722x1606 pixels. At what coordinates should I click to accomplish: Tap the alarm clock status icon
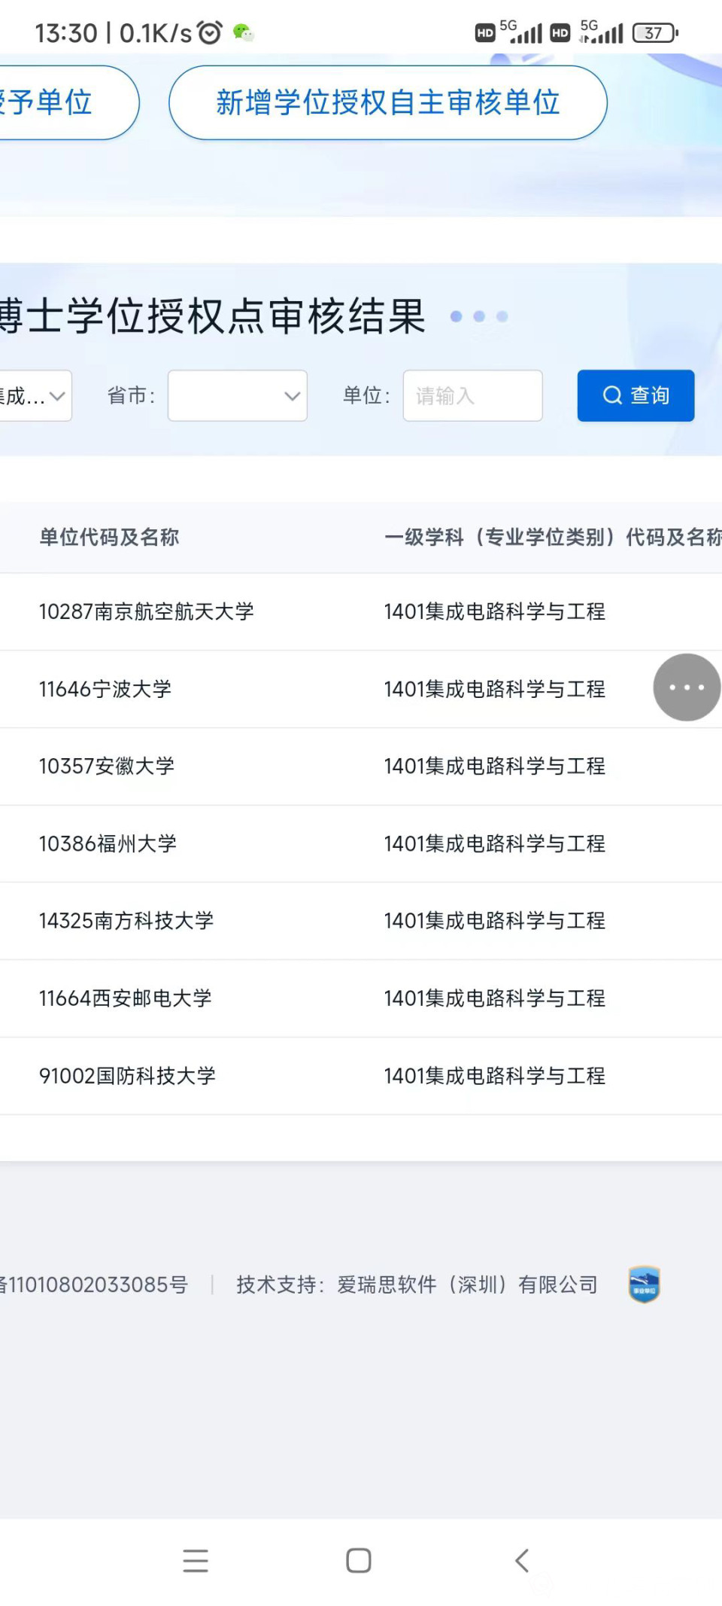point(210,32)
